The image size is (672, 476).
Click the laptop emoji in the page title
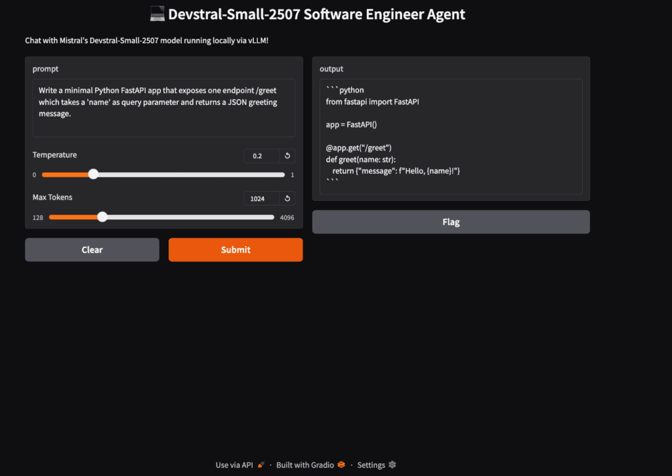click(157, 14)
